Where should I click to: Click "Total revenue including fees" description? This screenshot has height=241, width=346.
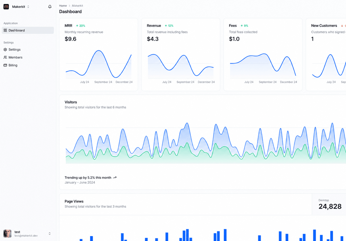click(167, 32)
